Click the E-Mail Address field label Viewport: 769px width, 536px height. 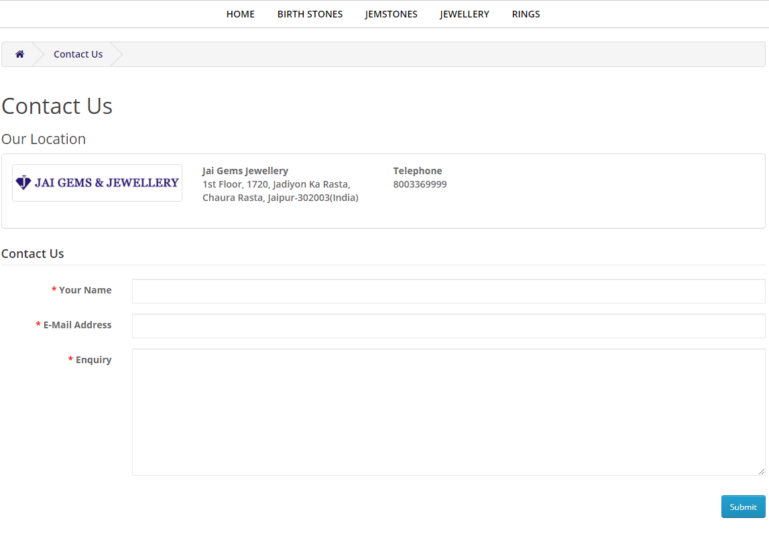77,325
